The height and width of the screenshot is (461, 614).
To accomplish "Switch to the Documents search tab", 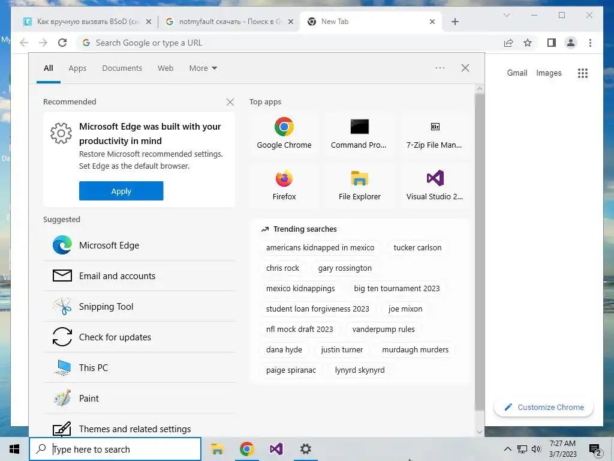I will (x=122, y=68).
